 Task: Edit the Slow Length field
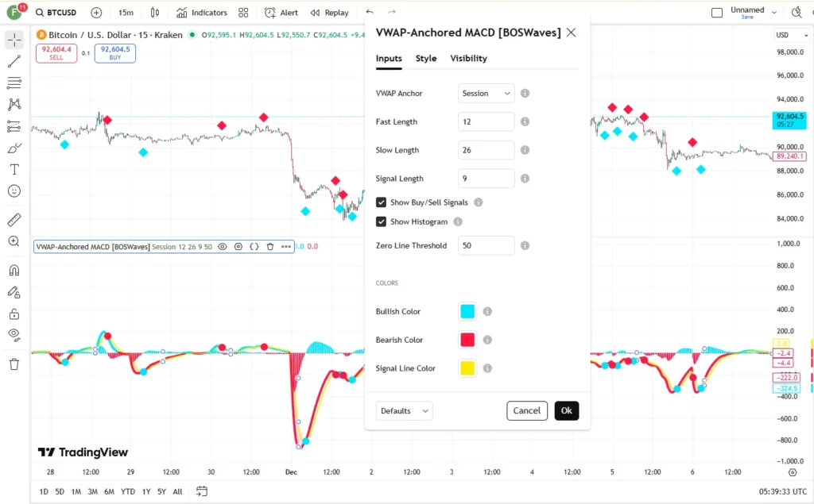tap(486, 150)
